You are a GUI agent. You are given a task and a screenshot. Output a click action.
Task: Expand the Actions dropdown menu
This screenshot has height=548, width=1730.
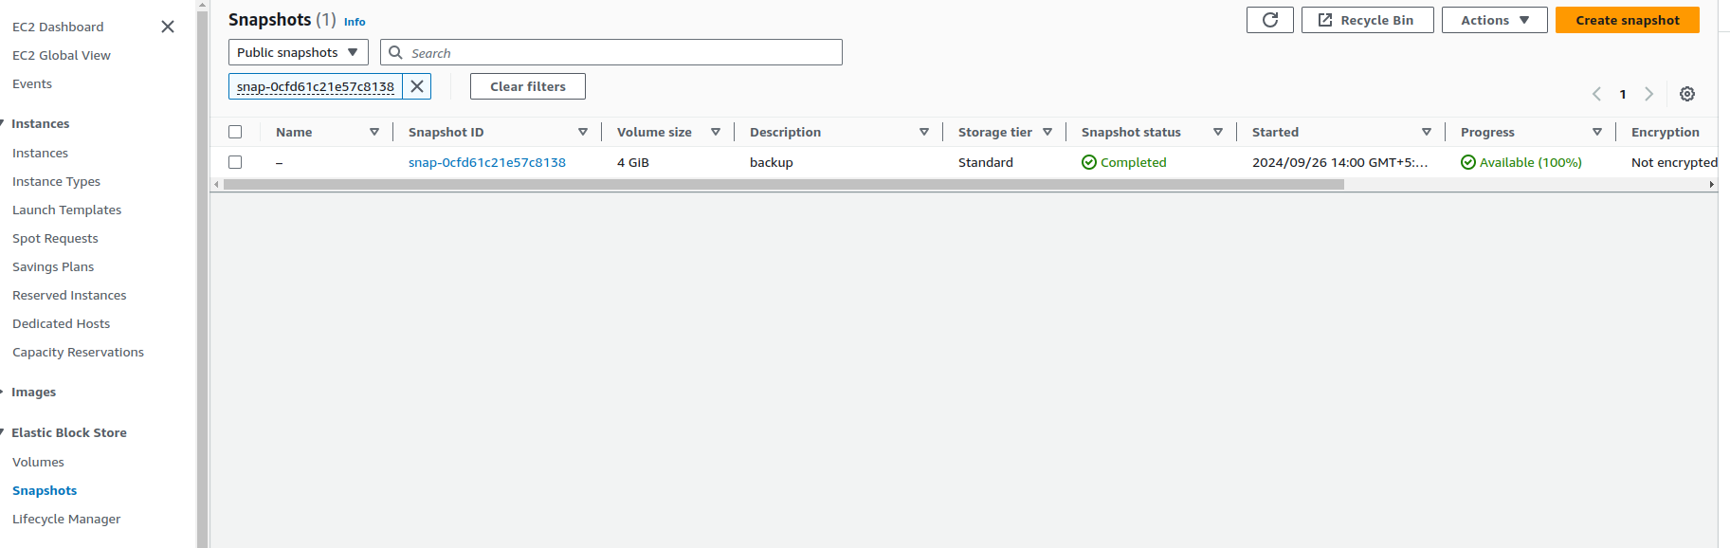click(x=1494, y=20)
